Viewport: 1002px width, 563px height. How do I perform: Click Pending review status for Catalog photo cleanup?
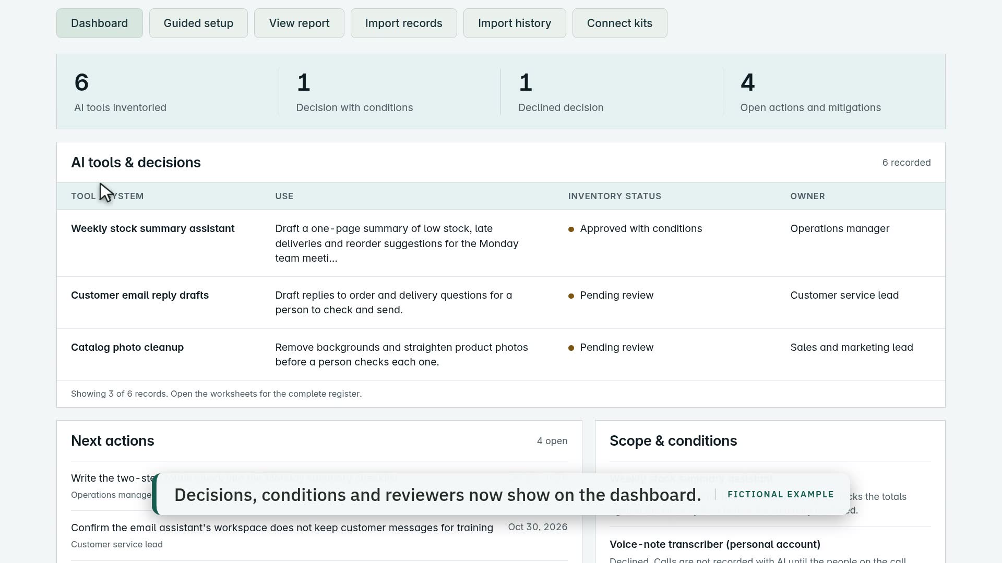pos(611,347)
